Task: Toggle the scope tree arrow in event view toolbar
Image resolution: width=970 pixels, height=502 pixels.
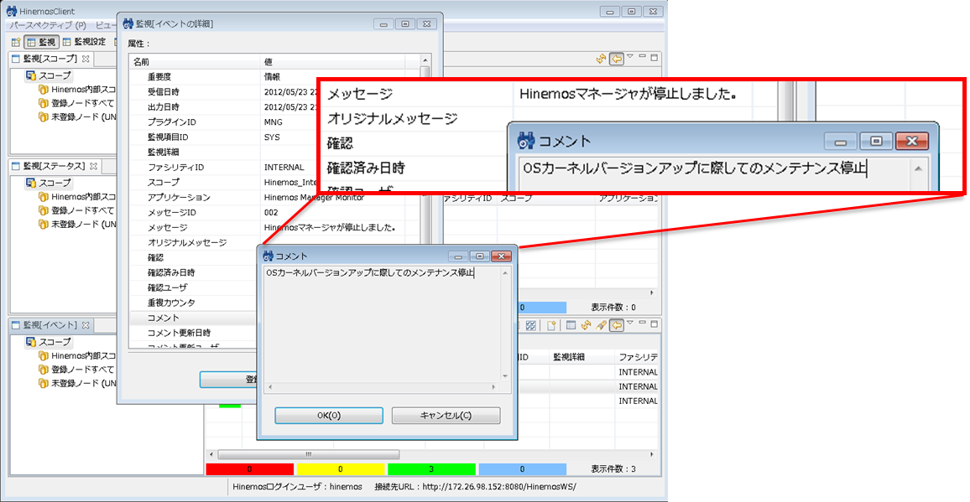Action: [x=616, y=325]
